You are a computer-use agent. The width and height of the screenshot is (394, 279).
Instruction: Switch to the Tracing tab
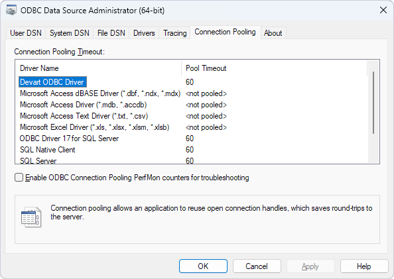(174, 33)
